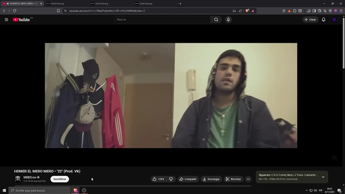
Task: Open the YouTube account avatar menu
Action: (334, 20)
